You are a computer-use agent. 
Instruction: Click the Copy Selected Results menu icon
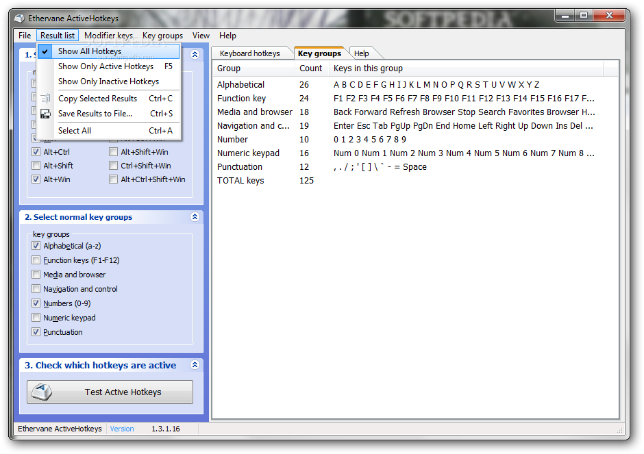click(45, 99)
